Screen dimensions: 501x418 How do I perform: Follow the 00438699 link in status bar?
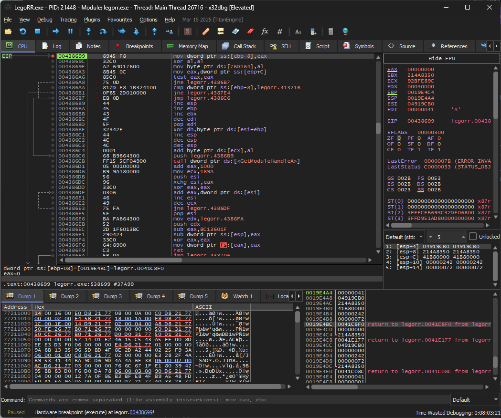click(141, 412)
